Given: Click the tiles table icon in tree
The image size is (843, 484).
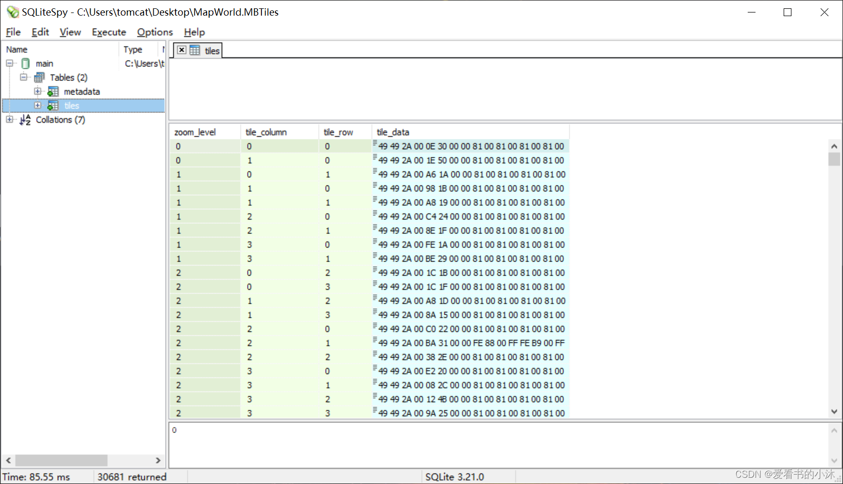Looking at the screenshot, I should tap(53, 106).
